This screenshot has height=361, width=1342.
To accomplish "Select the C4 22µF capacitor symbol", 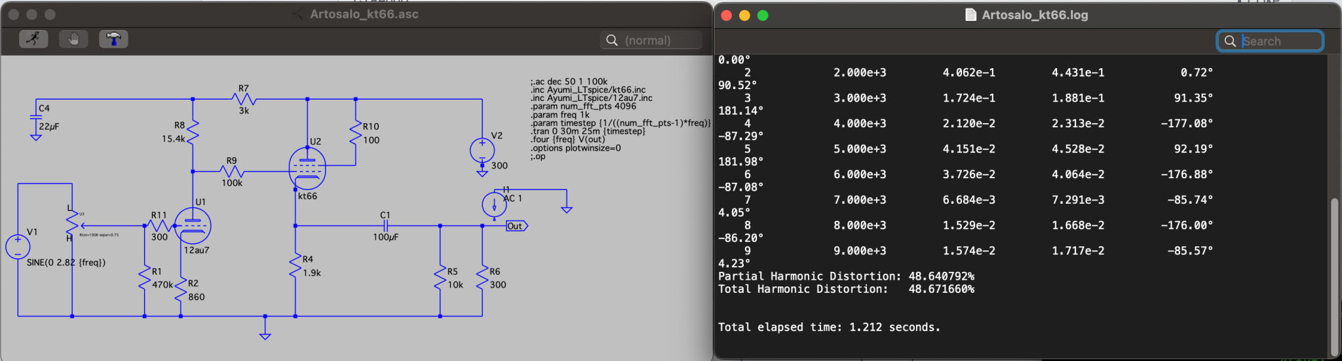I will click(36, 117).
